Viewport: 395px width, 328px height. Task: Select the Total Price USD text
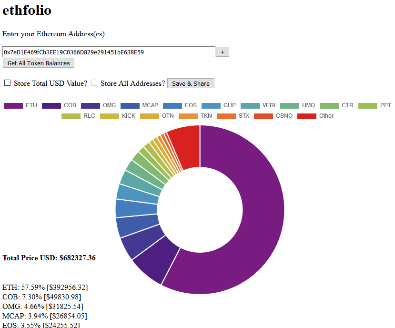(x=49, y=258)
